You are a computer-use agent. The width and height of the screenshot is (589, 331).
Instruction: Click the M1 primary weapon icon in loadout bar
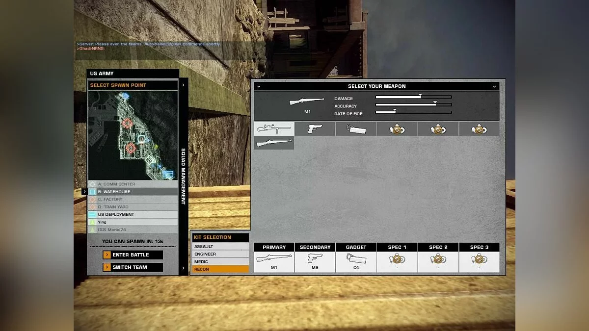point(274,259)
